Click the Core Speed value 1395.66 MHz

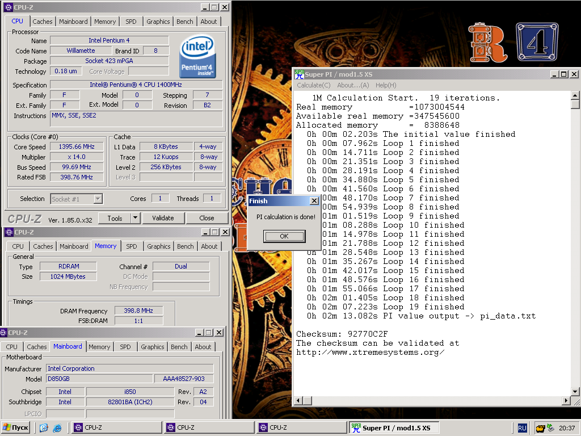[x=77, y=147]
